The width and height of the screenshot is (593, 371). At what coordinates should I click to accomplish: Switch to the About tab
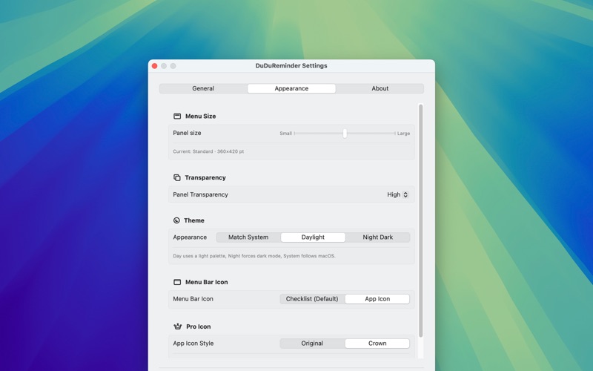[380, 88]
